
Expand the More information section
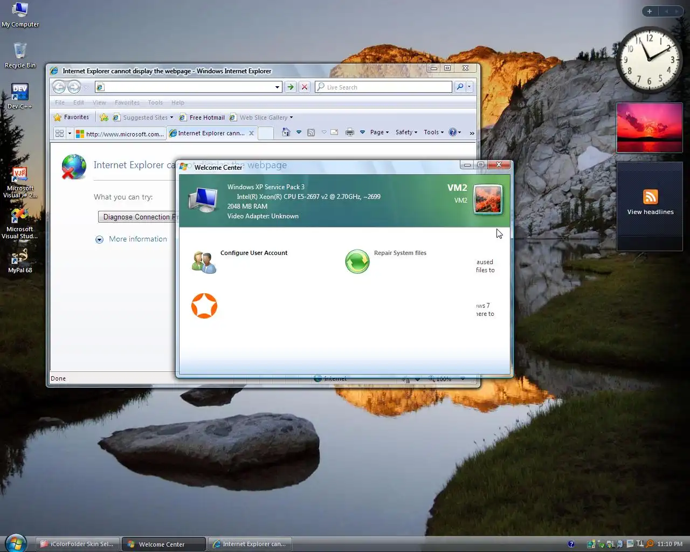pyautogui.click(x=131, y=239)
